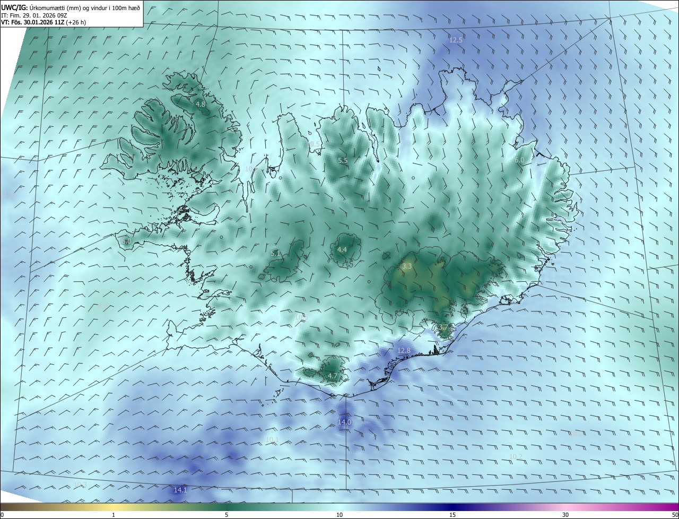Screen dimensions: 679x519
Task: Click the 10.2 value label over the southeast sea
Action: (x=516, y=456)
